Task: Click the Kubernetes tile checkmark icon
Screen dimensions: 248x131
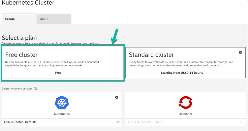Action: [117, 97]
